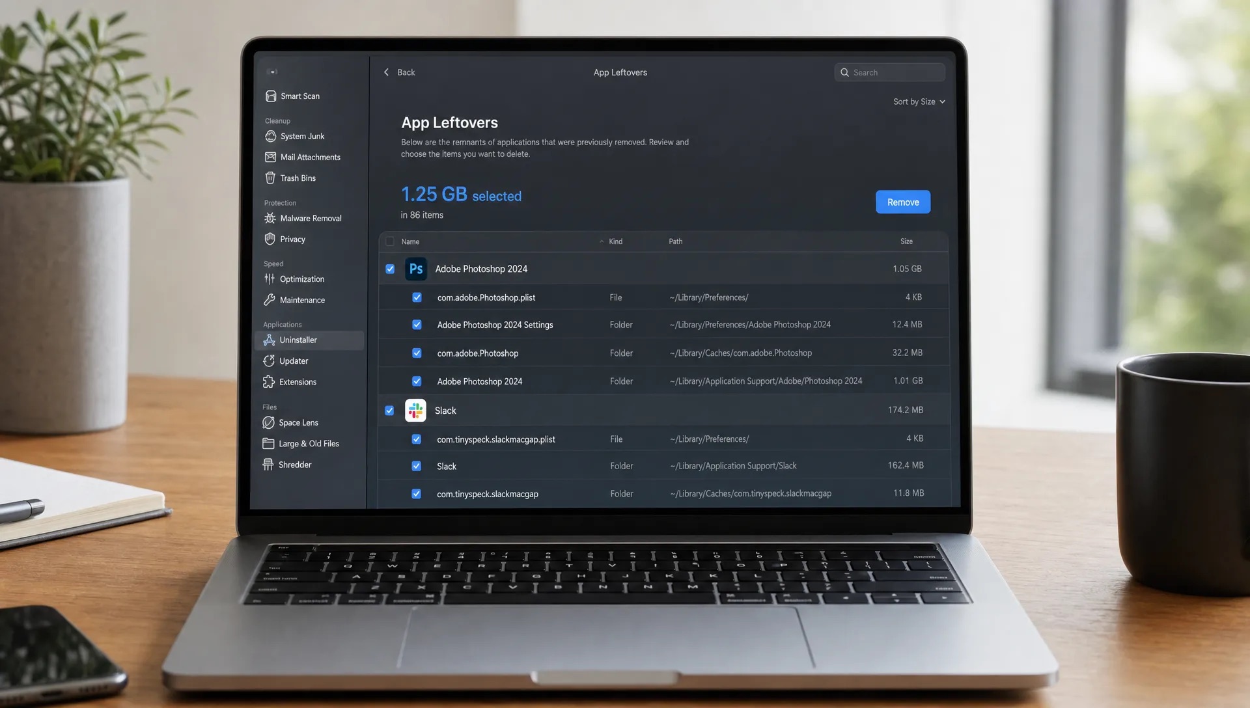Click the Adobe Photoshop Ps app icon
The width and height of the screenshot is (1250, 708).
(416, 269)
